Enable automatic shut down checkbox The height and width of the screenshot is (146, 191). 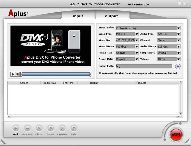(100, 73)
